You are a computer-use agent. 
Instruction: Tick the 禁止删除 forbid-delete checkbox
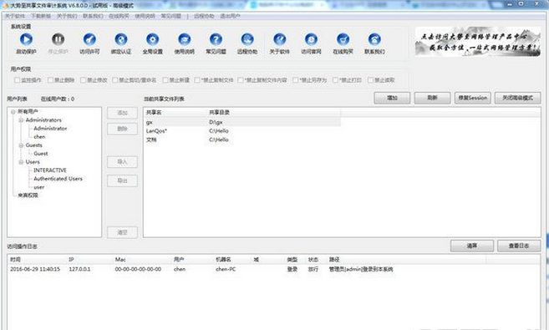click(50, 80)
